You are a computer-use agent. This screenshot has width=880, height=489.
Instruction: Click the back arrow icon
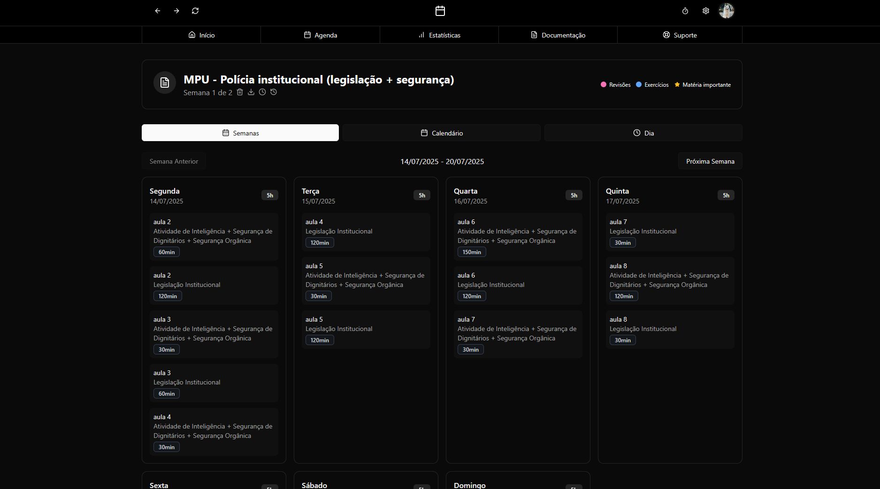(x=158, y=11)
